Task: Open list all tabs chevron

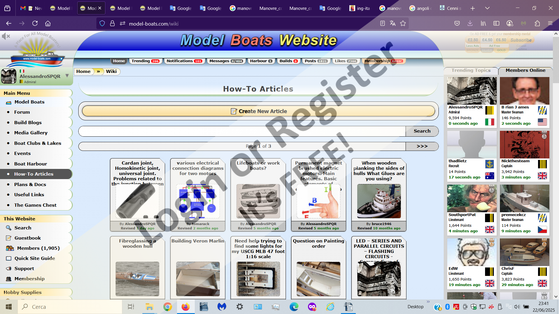Action: coord(487,8)
